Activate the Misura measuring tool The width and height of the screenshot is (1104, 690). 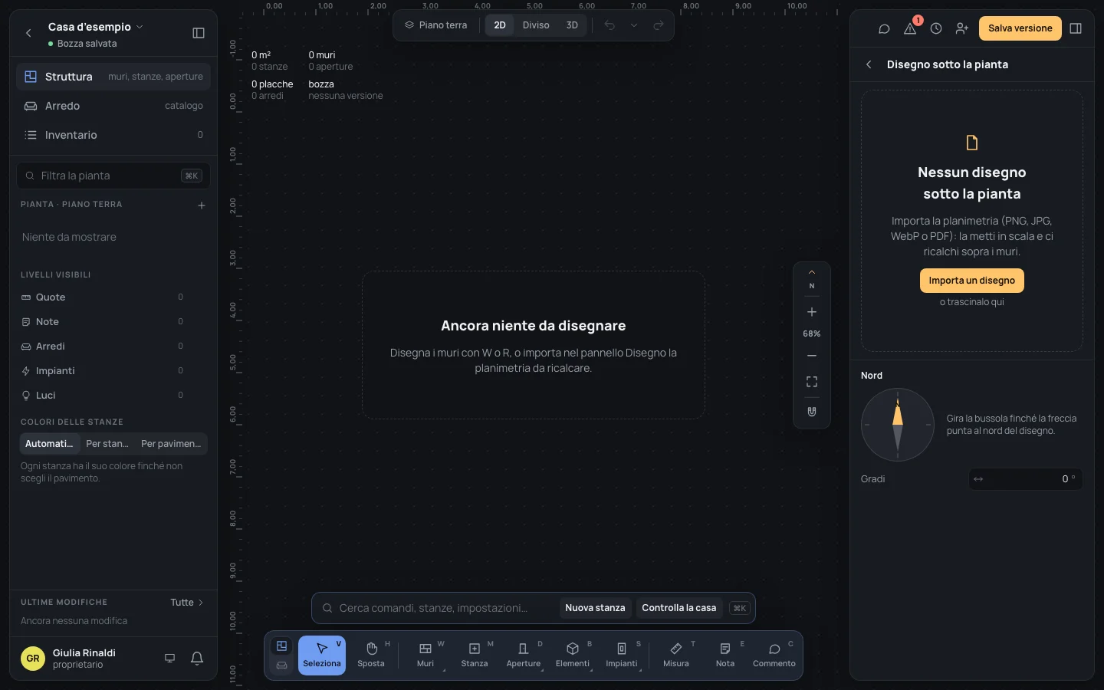[676, 655]
